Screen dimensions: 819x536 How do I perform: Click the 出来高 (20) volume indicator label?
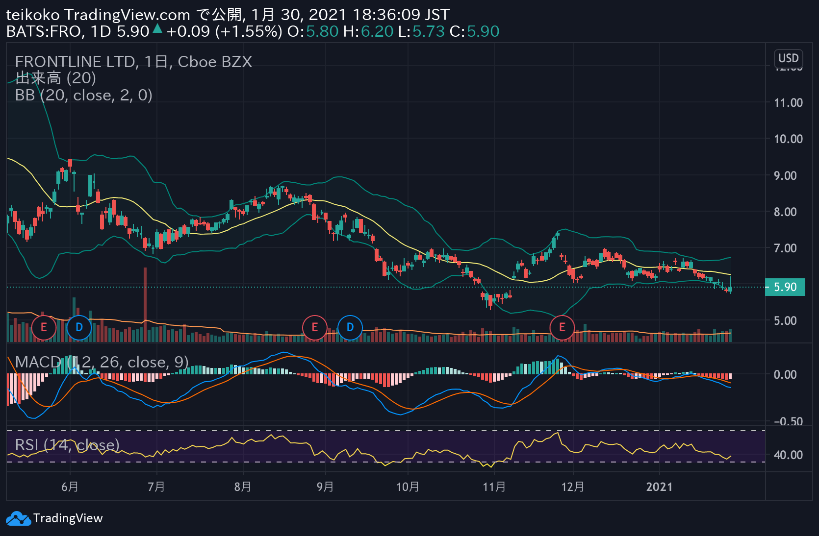pos(55,78)
